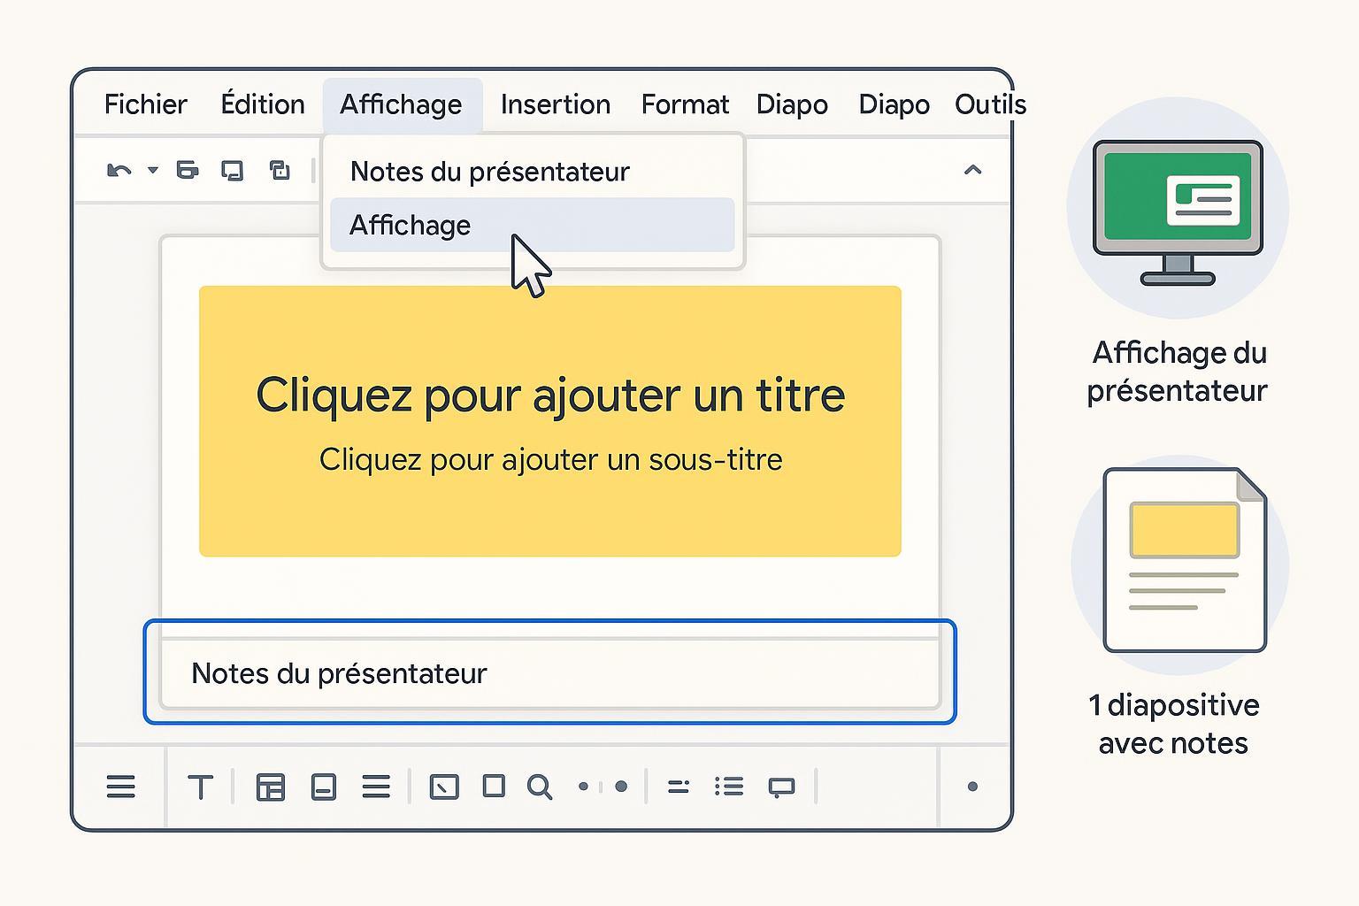This screenshot has height=906, width=1359.
Task: Open the Outils menu
Action: coord(989,104)
